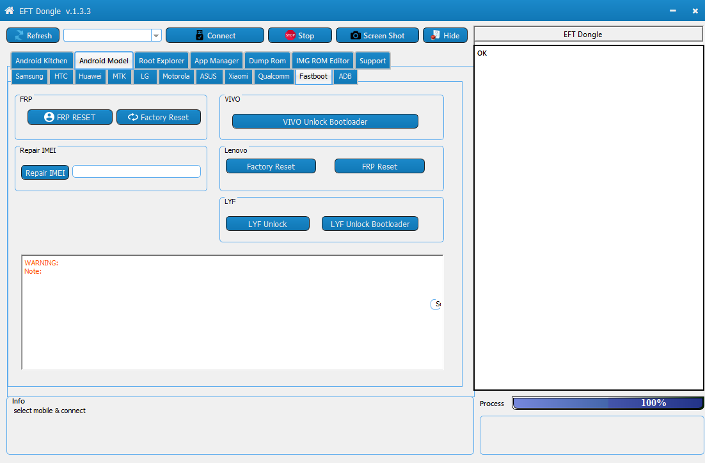Open the Root Explorer tab
The width and height of the screenshot is (705, 463).
coord(161,61)
